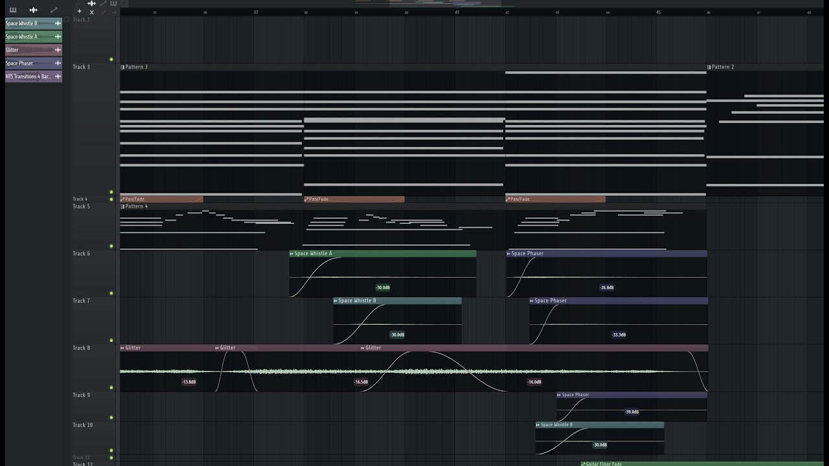Click the horizontal scroll overview bar at top
The image size is (829, 466).
pos(445,3)
